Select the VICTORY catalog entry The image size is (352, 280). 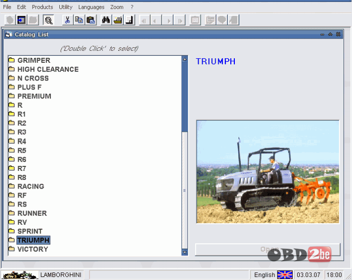click(x=33, y=249)
